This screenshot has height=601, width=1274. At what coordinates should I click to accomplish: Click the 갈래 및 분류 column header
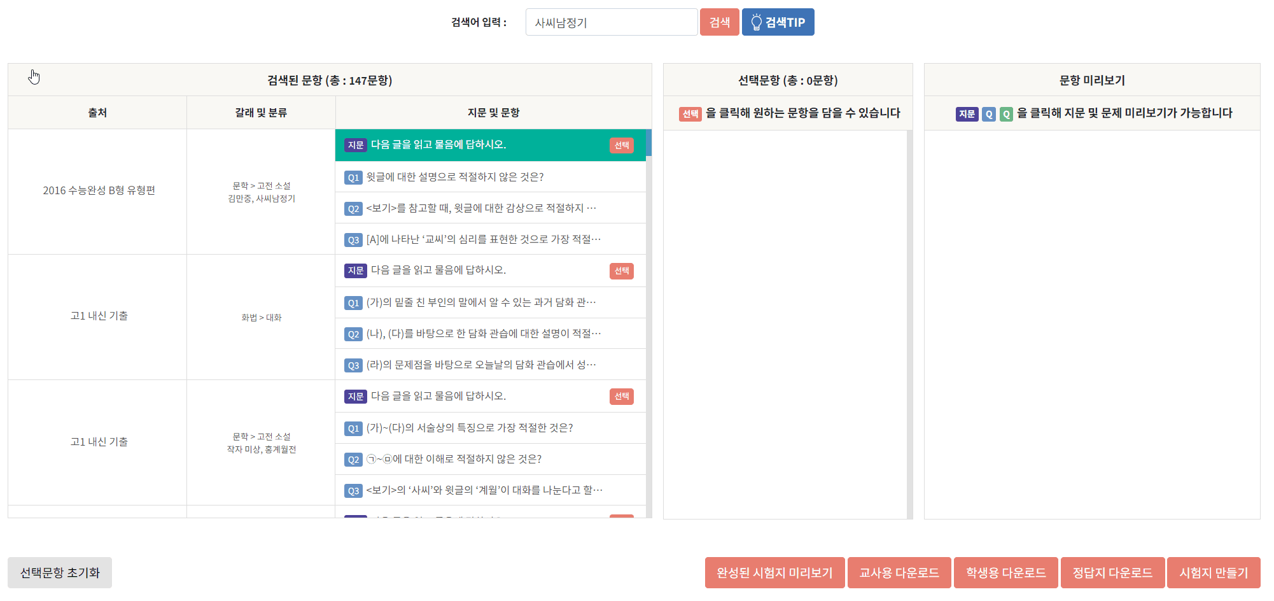pyautogui.click(x=261, y=113)
